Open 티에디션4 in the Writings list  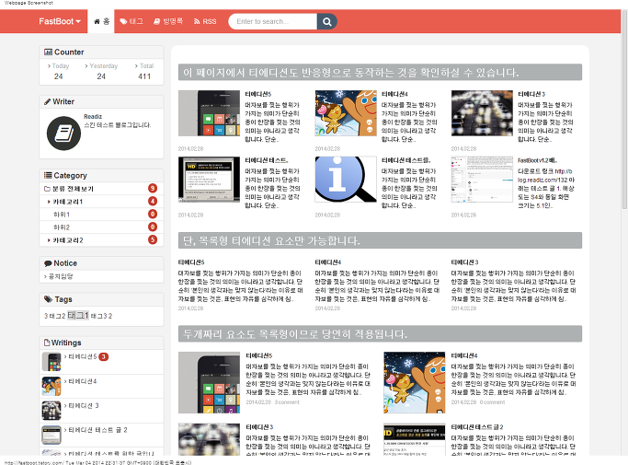point(83,381)
